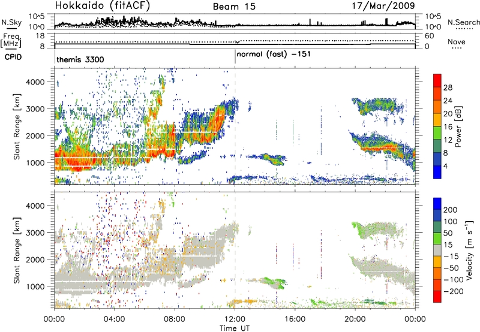Click the Nave legend label

click(x=456, y=41)
